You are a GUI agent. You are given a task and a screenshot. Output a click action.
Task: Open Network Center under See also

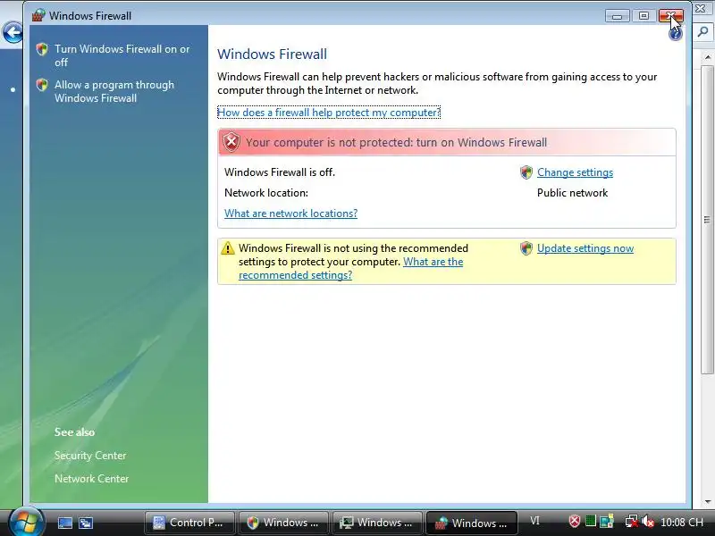tap(92, 479)
